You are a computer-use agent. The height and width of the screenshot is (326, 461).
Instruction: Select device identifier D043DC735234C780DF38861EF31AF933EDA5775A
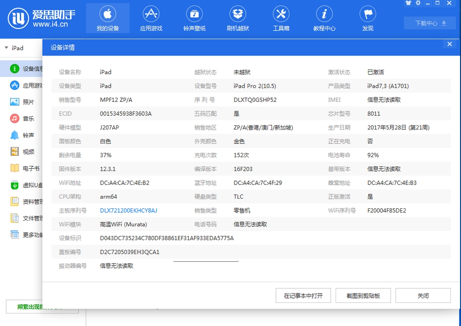(x=167, y=238)
